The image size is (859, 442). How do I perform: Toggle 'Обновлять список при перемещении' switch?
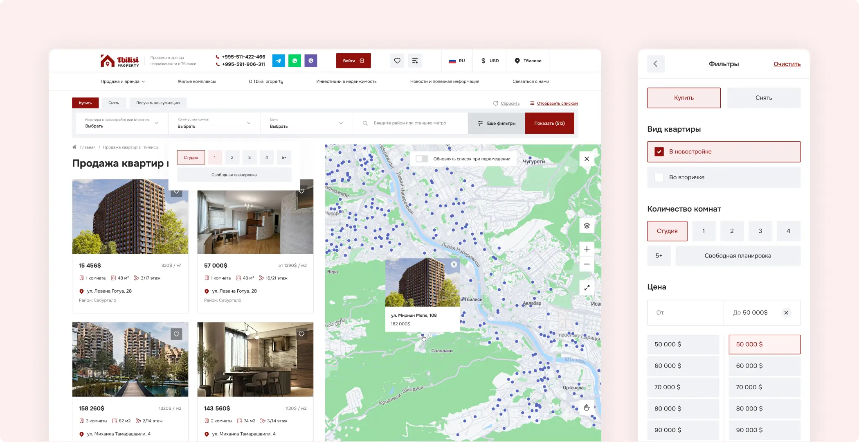422,159
